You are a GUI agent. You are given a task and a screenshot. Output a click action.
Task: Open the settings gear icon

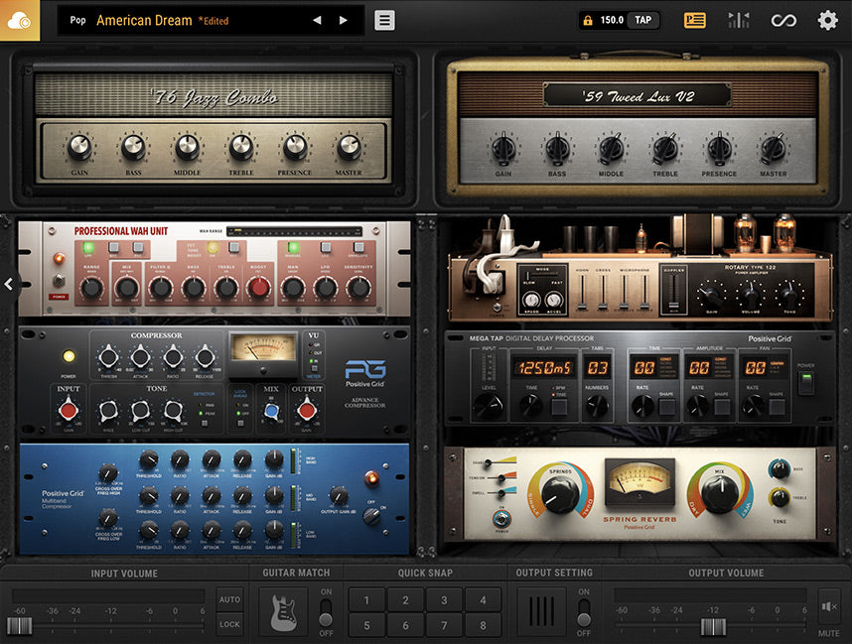[827, 20]
